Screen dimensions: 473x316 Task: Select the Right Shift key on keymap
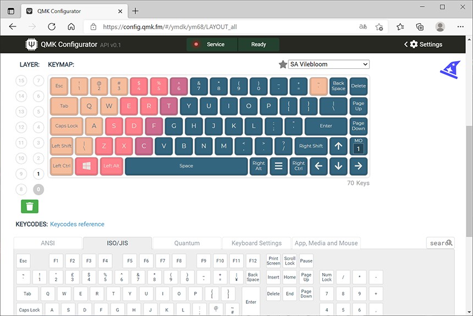tap(311, 146)
